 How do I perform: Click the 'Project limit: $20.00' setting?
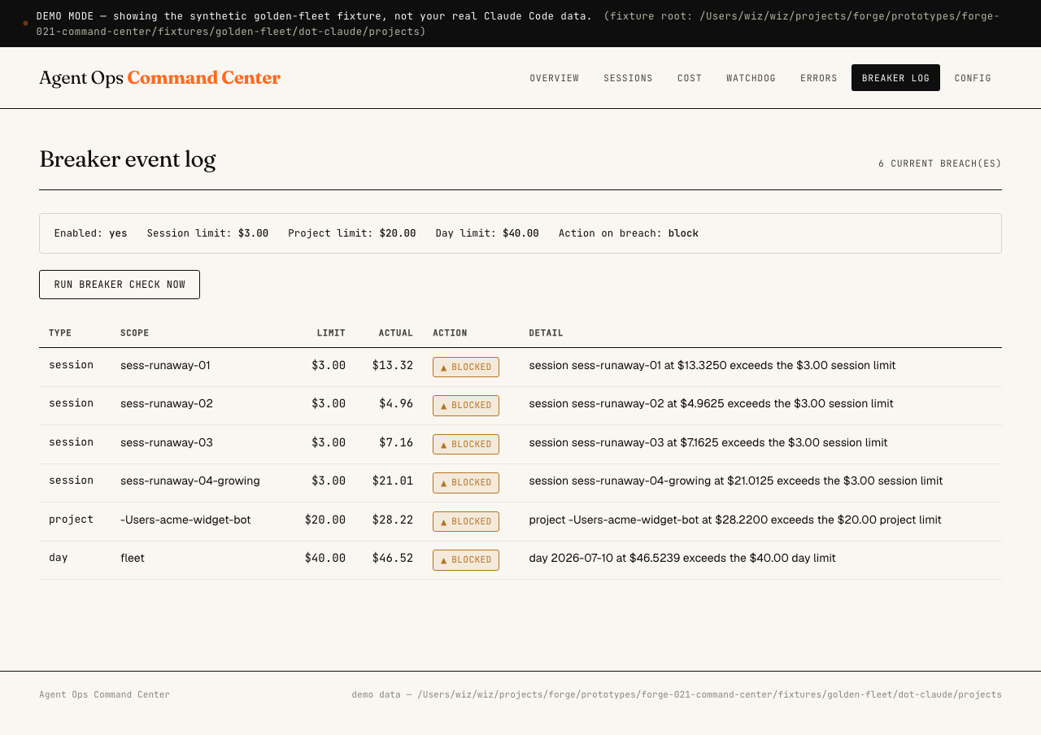point(352,233)
